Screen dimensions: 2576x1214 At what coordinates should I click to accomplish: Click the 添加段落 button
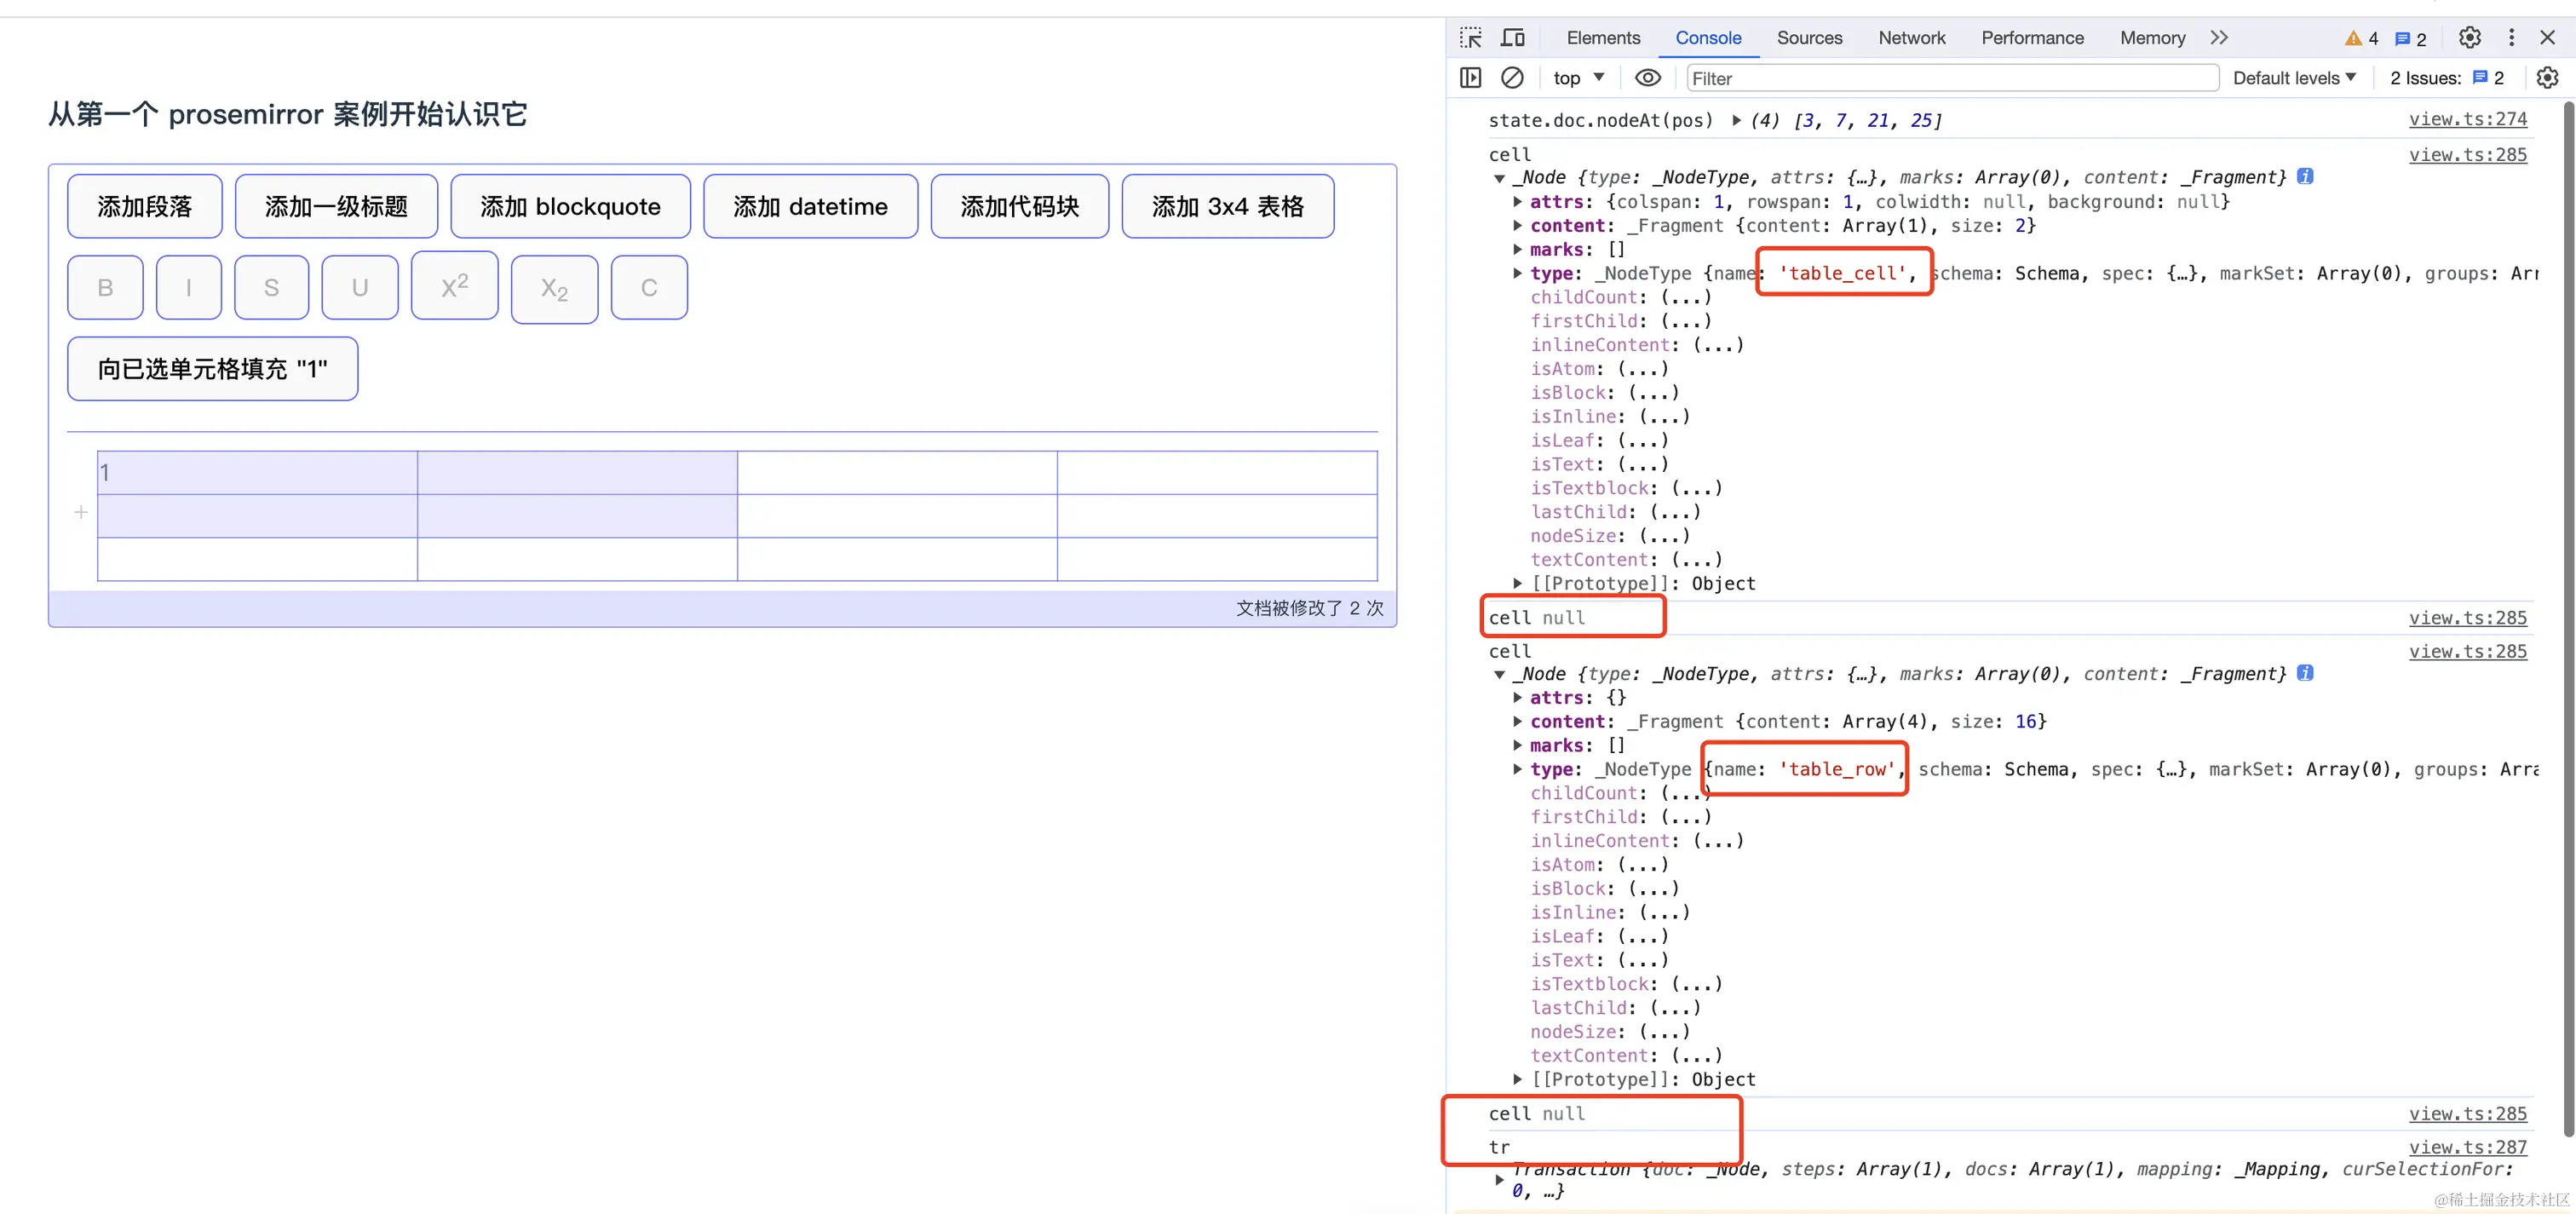tap(145, 206)
